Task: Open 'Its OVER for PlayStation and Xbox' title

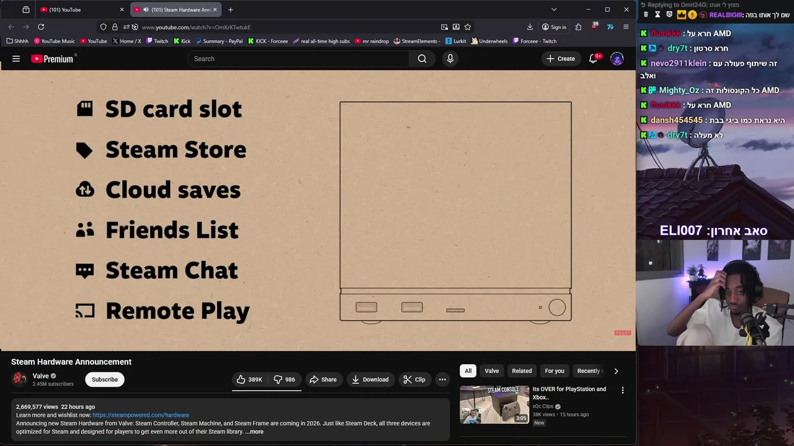Action: pyautogui.click(x=569, y=393)
